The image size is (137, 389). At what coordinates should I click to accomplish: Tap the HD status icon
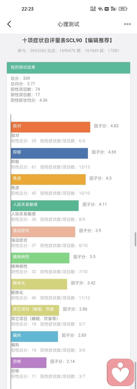tap(106, 9)
